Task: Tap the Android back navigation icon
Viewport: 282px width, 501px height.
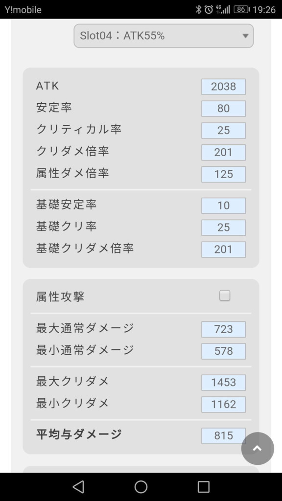Action: pyautogui.click(x=78, y=487)
